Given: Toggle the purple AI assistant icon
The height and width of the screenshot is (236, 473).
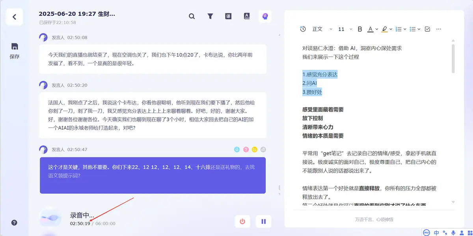Looking at the screenshot, I should [265, 16].
